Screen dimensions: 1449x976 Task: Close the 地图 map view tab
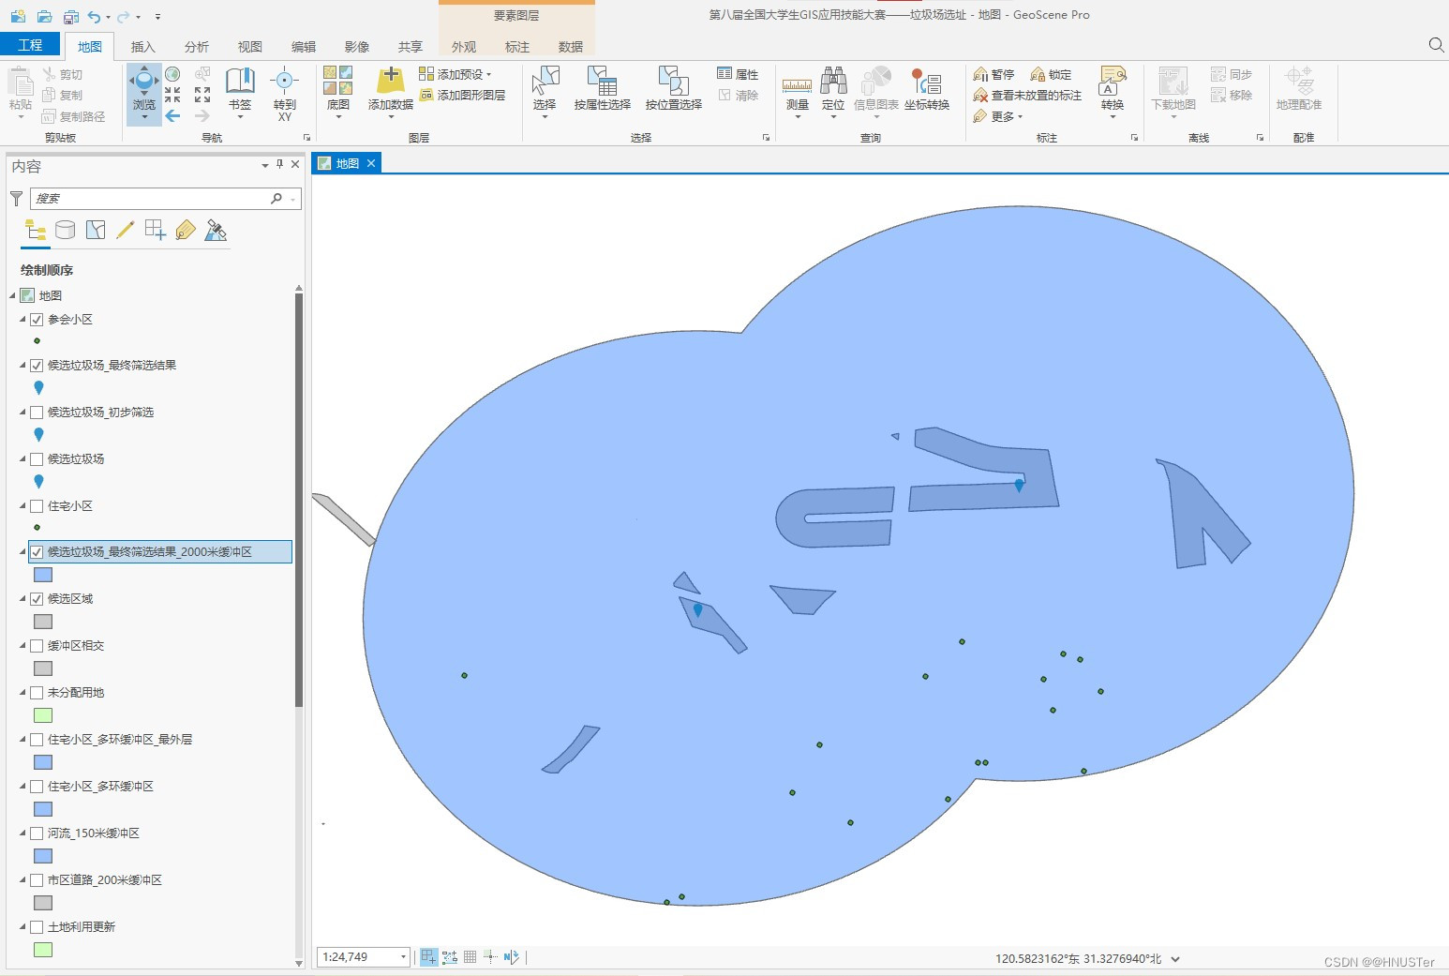(x=371, y=163)
